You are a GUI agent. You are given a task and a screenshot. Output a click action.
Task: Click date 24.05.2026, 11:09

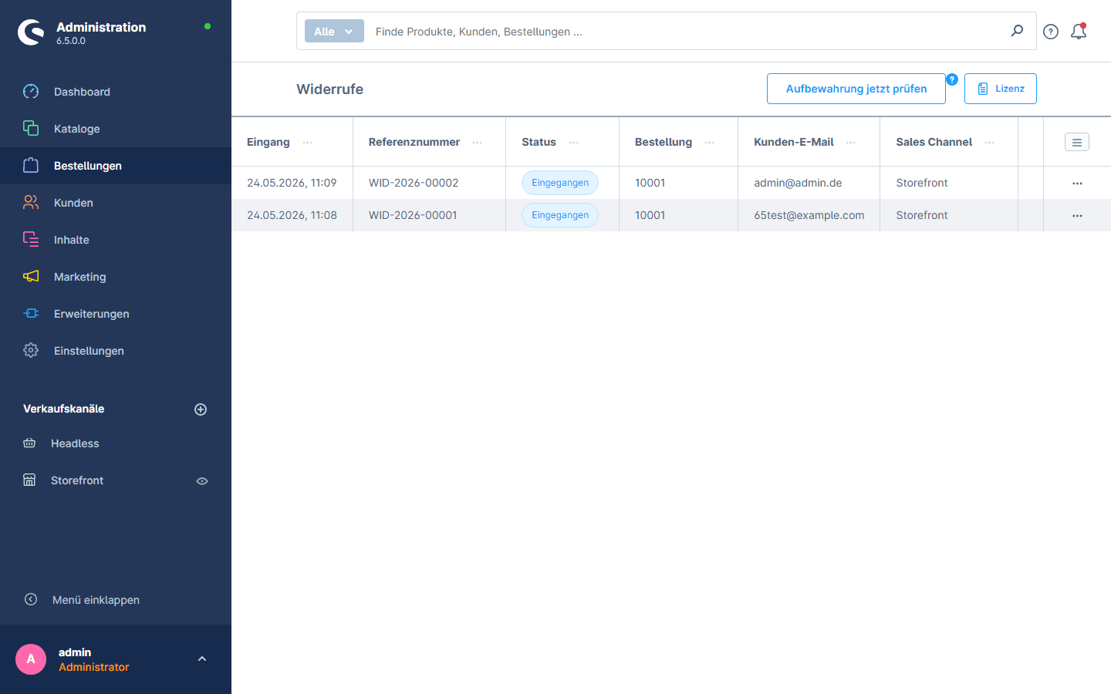(292, 183)
